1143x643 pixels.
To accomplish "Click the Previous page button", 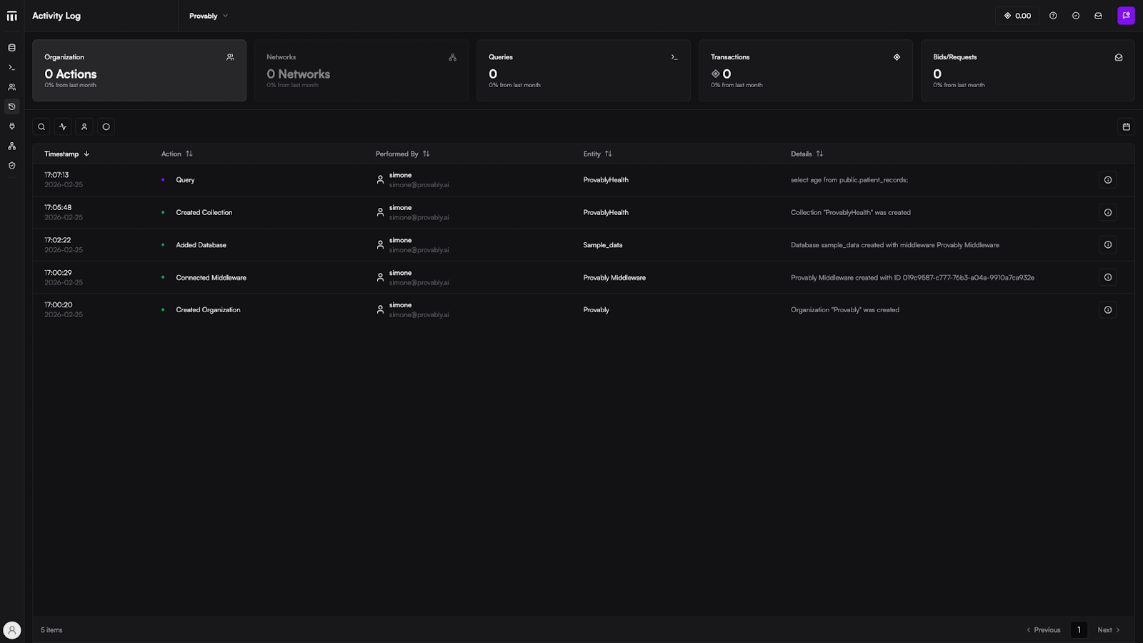I will (x=1044, y=630).
